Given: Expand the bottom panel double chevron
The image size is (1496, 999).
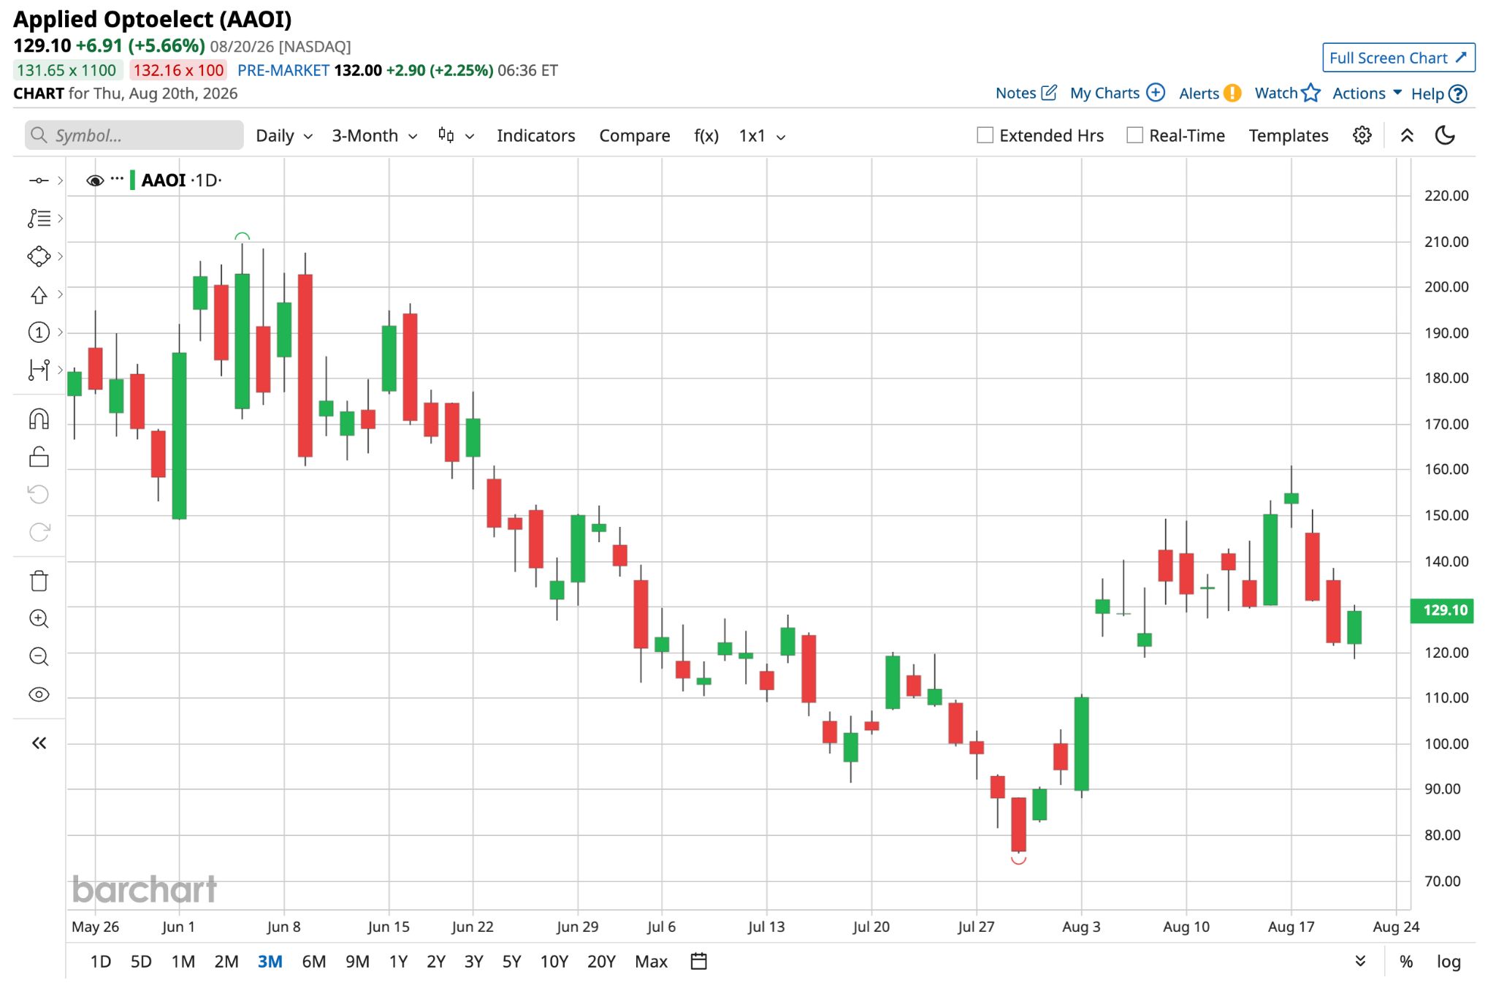Looking at the screenshot, I should click(1360, 961).
